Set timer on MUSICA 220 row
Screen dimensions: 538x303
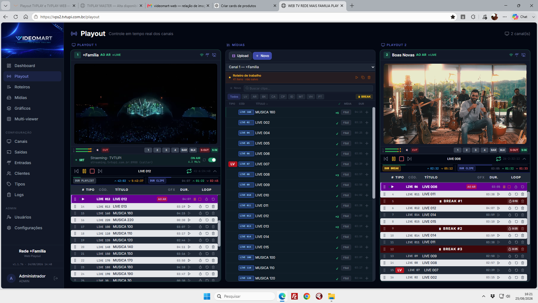pyautogui.click(x=200, y=220)
